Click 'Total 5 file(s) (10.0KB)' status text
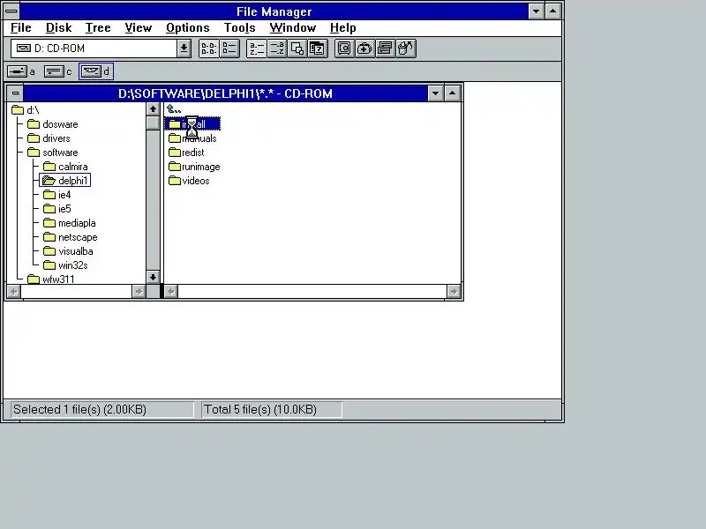706x529 pixels. 260,410
